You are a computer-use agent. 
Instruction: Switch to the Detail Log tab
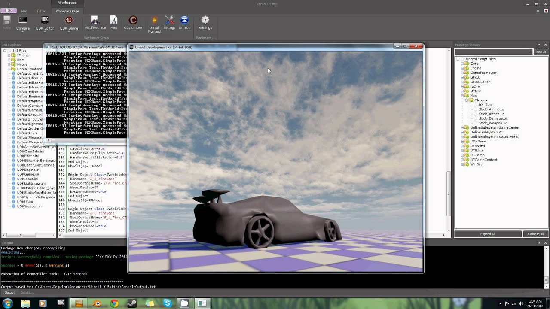[27, 293]
